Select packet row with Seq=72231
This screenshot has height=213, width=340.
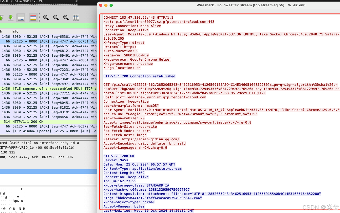coord(48,70)
